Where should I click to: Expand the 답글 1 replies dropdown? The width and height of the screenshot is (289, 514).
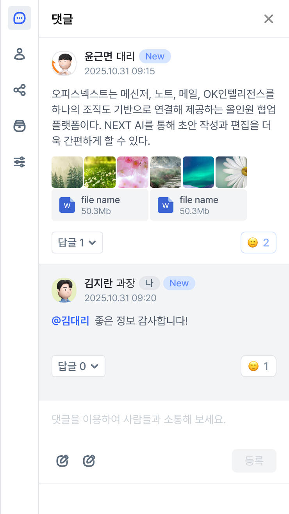77,243
